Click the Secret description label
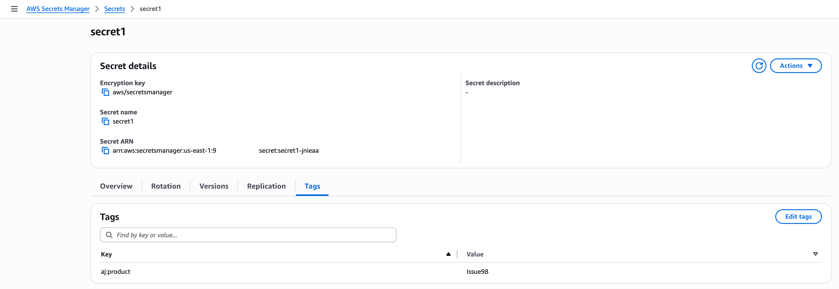The width and height of the screenshot is (839, 289). pos(492,83)
